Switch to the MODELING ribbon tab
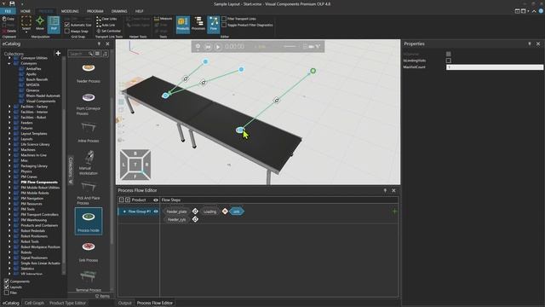545x307 pixels. point(70,11)
